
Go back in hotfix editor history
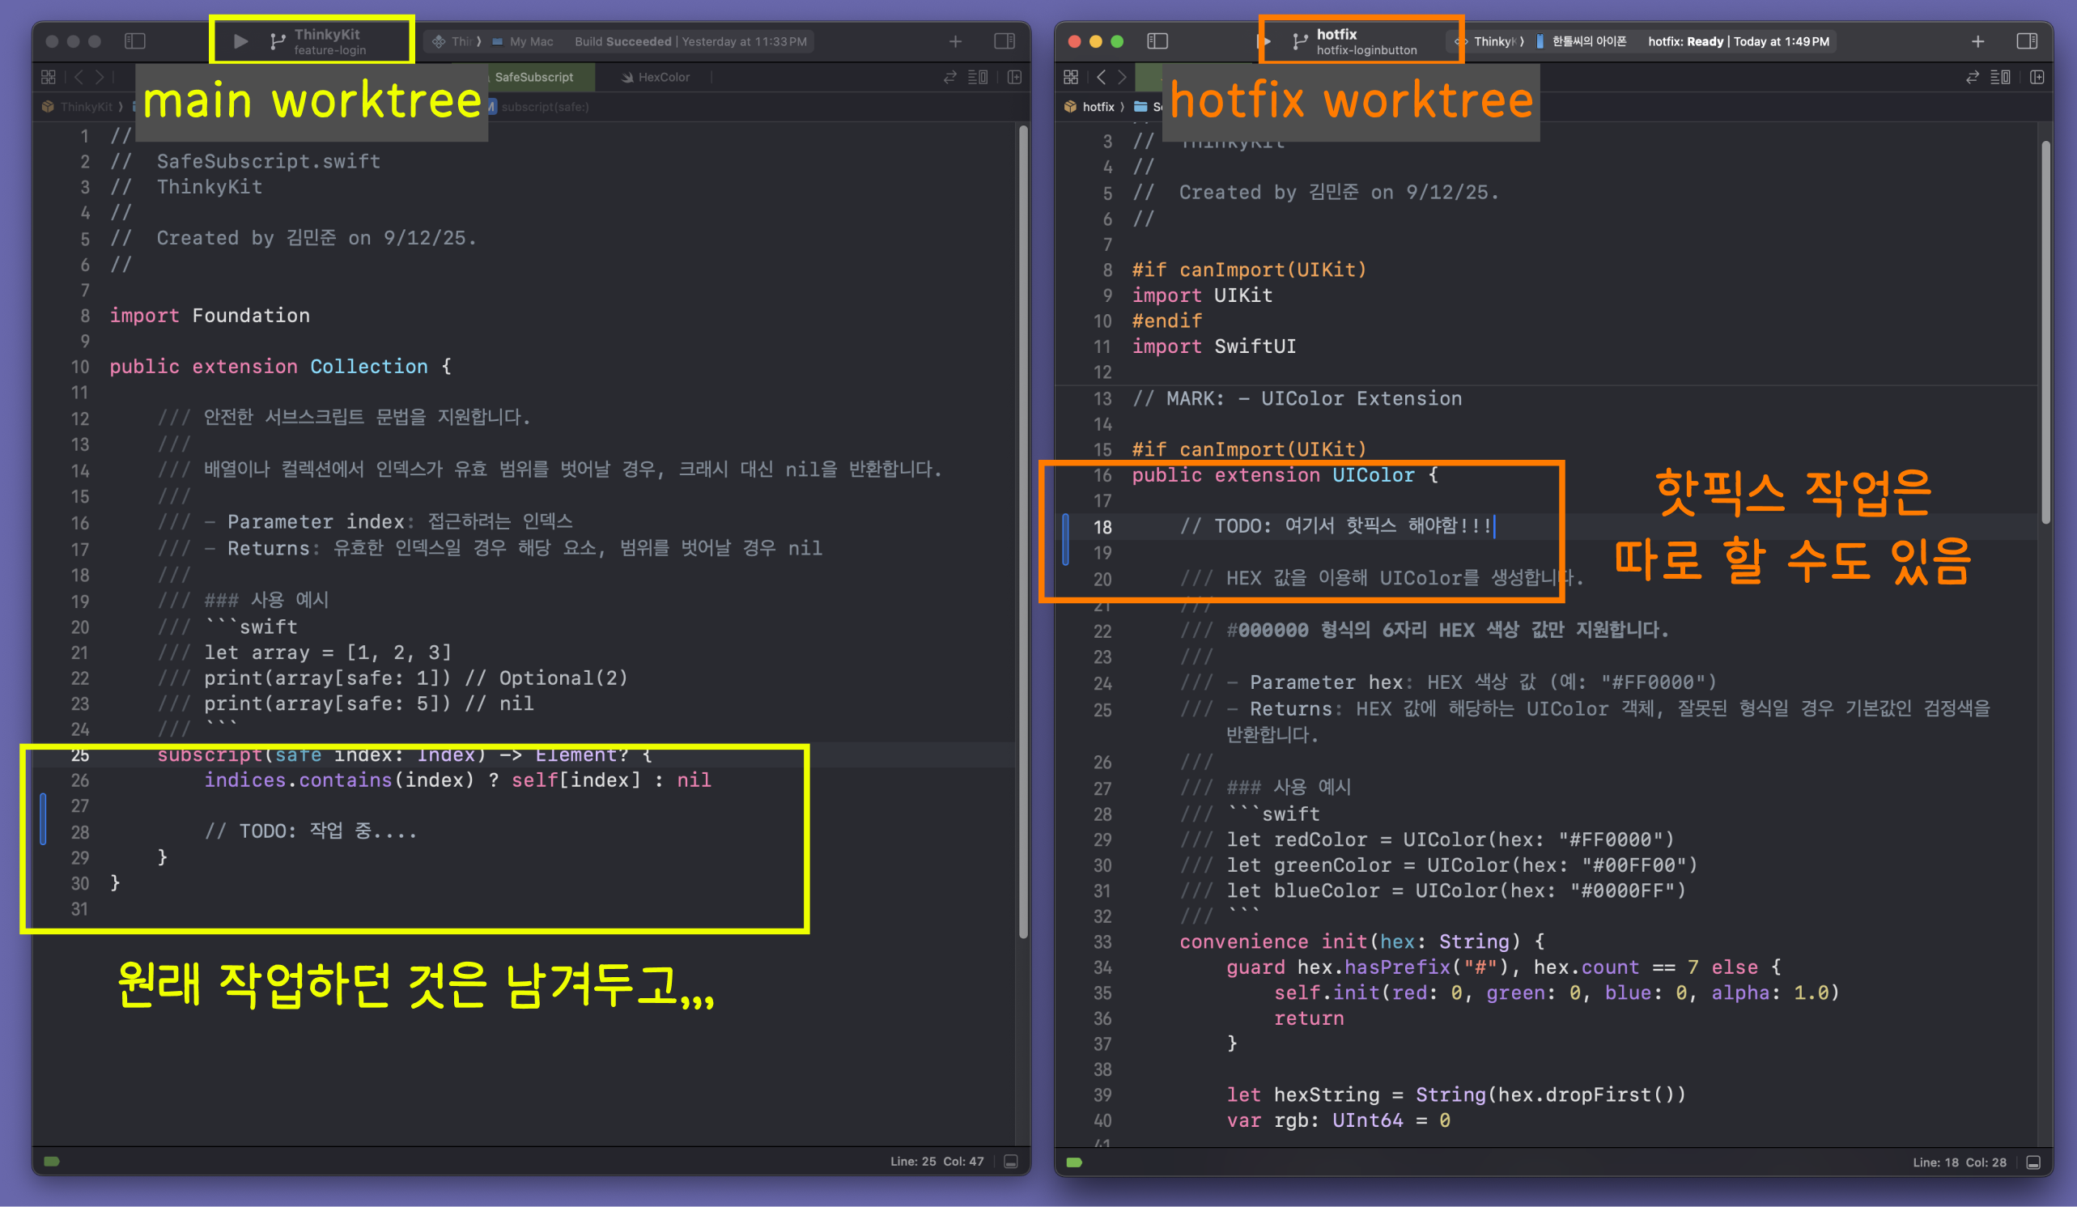(1101, 77)
